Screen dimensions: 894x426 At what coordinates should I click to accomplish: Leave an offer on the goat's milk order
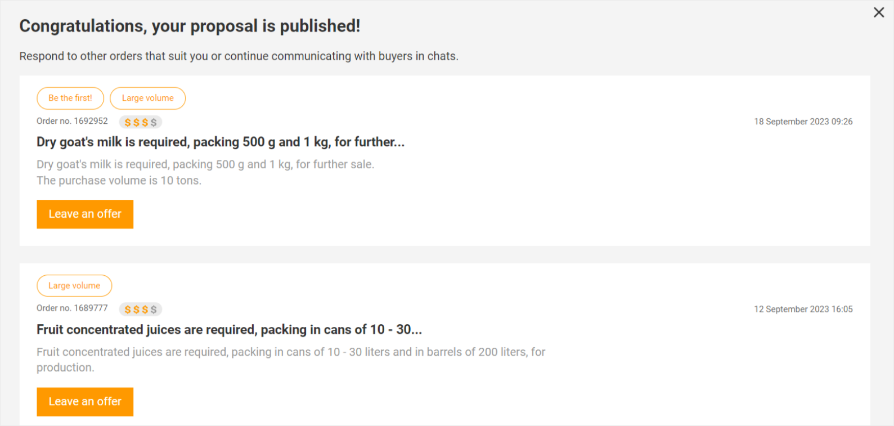pyautogui.click(x=85, y=214)
